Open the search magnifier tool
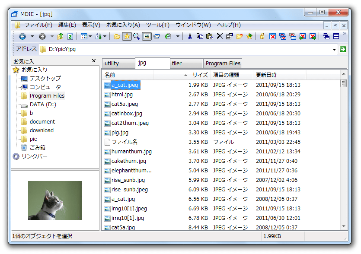Viewport: 361px width, 254px height. 136,36
